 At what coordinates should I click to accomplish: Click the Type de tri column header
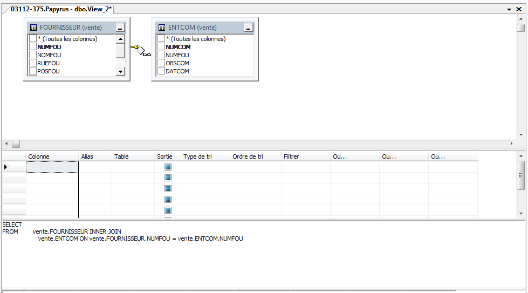click(x=205, y=156)
